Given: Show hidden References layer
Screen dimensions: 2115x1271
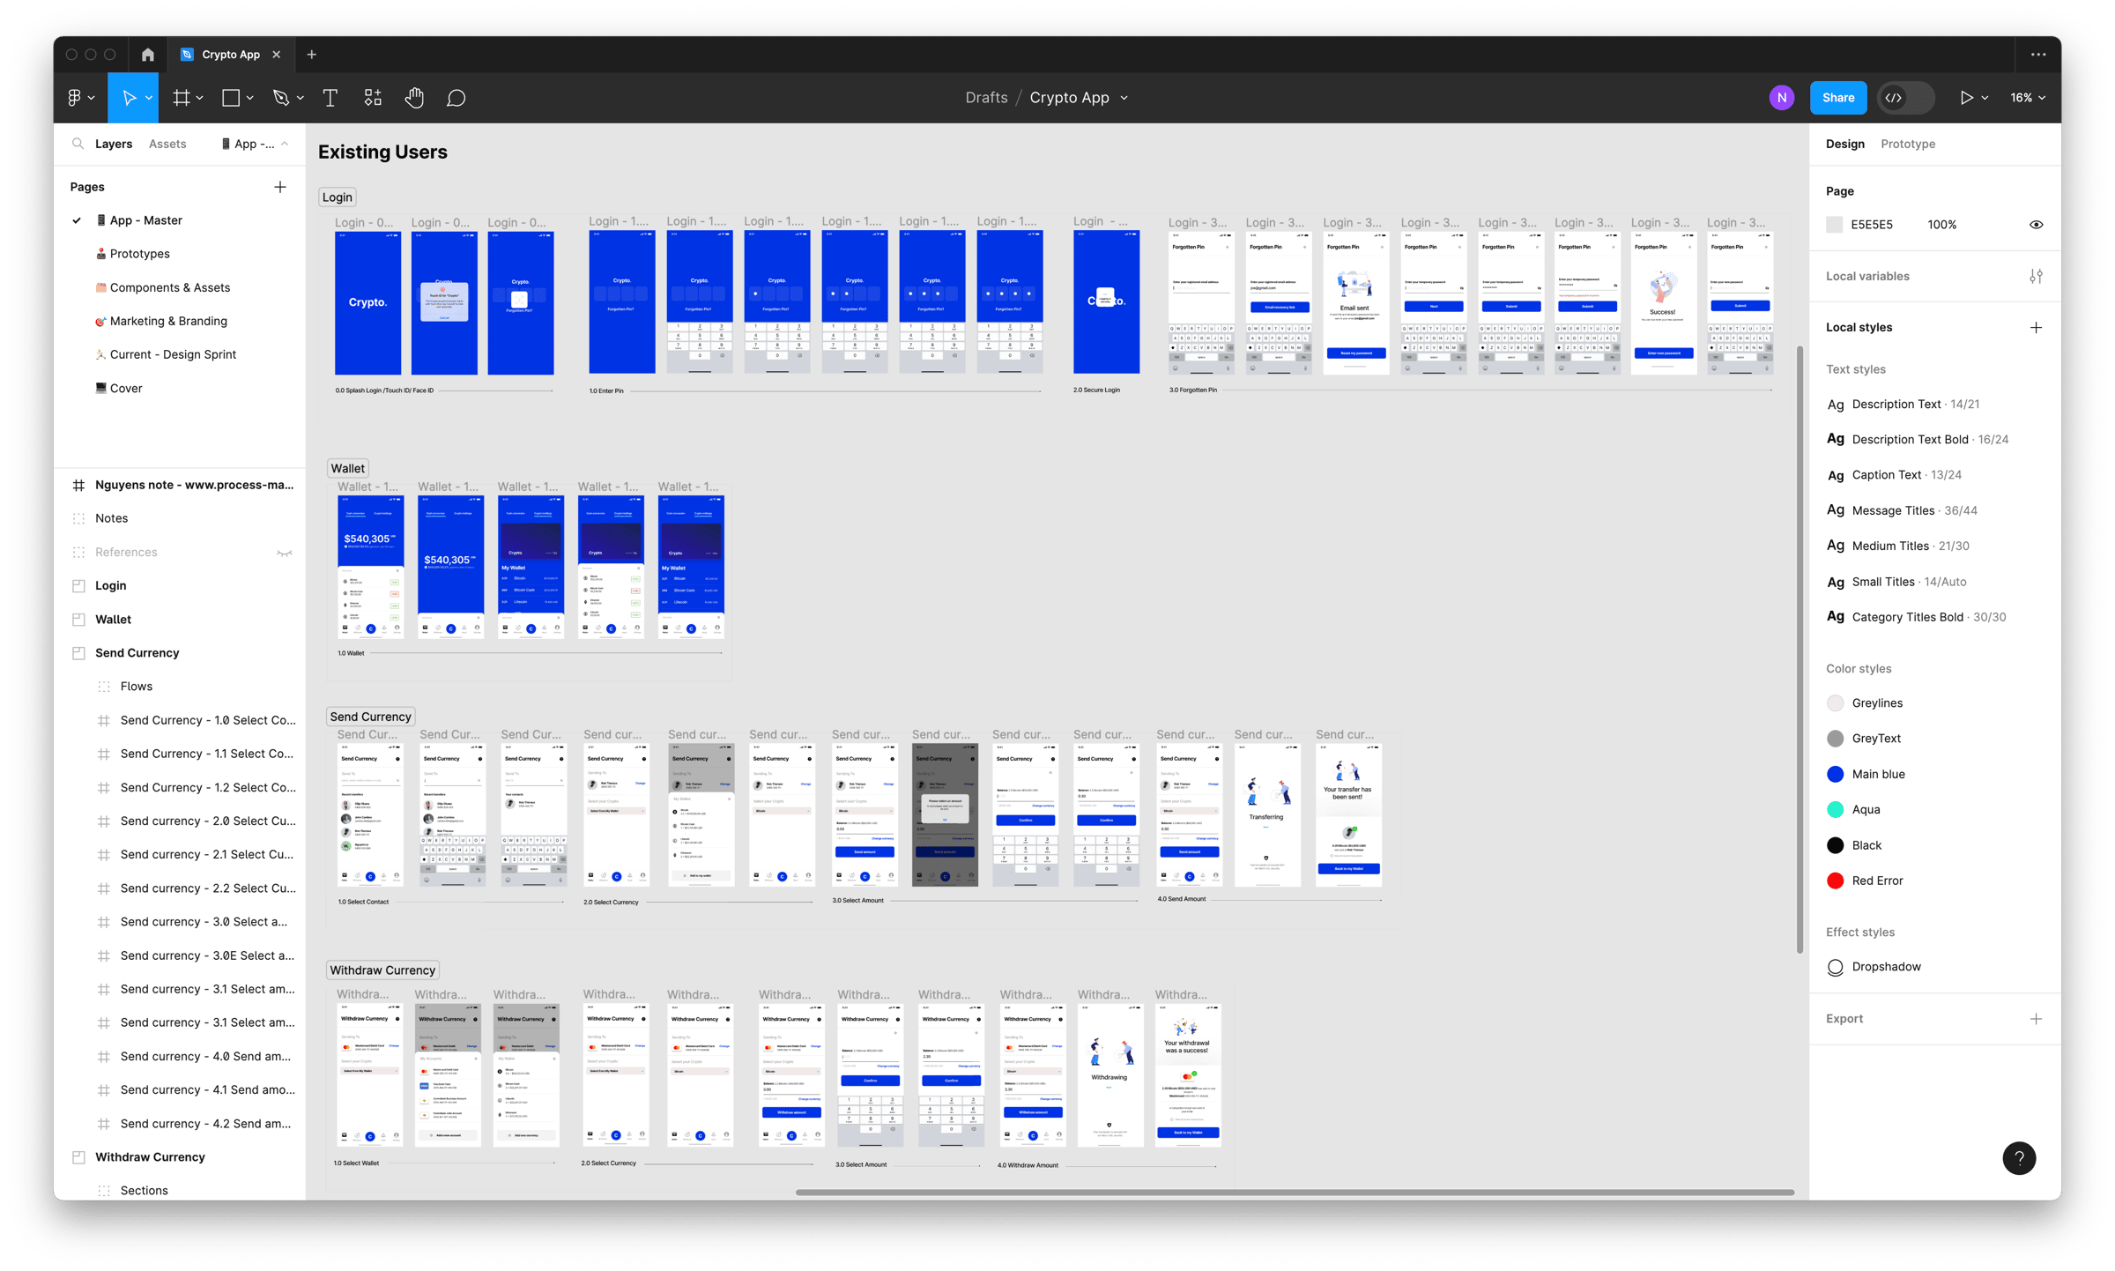Looking at the screenshot, I should coord(284,553).
